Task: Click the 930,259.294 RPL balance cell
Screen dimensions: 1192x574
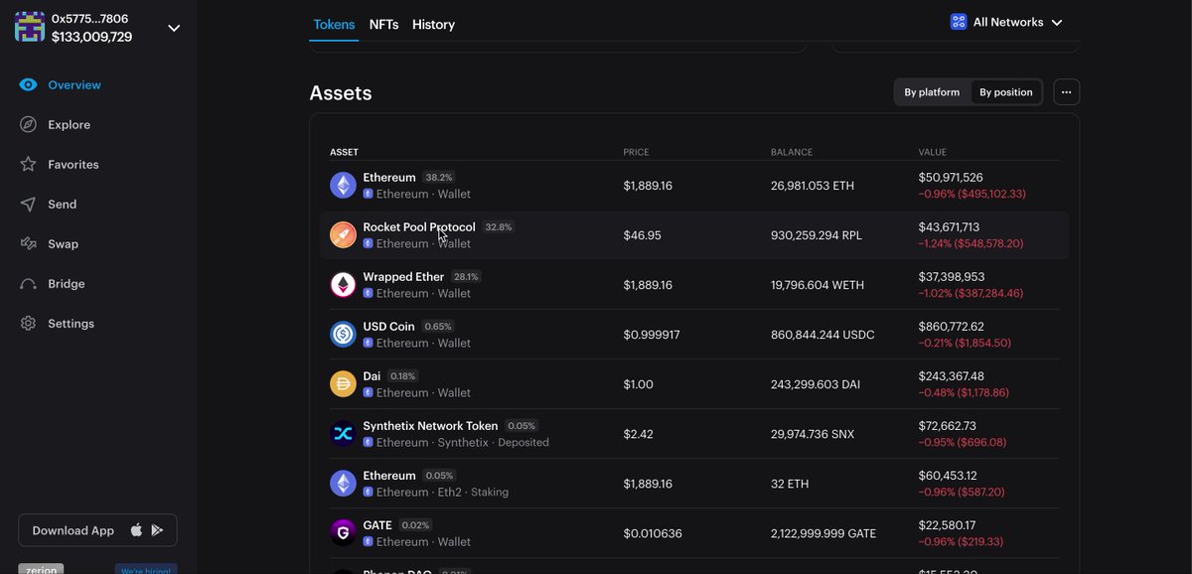Action: click(817, 235)
